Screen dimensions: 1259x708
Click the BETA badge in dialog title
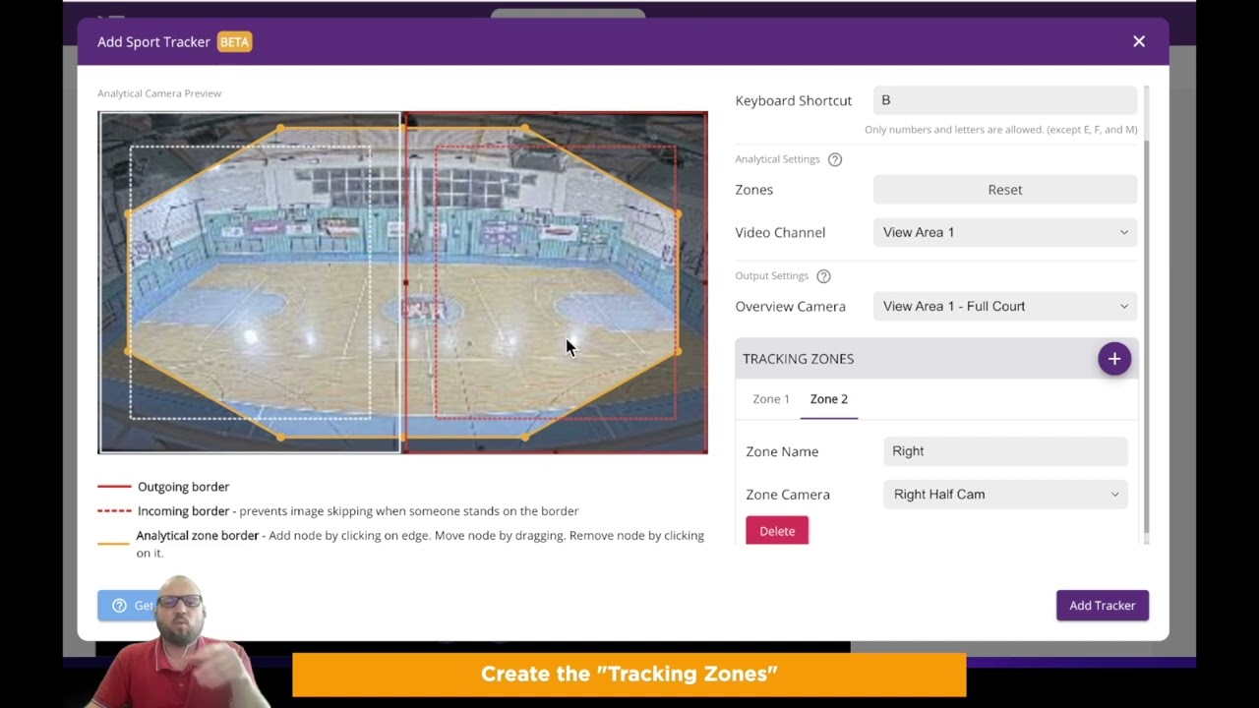click(x=234, y=42)
